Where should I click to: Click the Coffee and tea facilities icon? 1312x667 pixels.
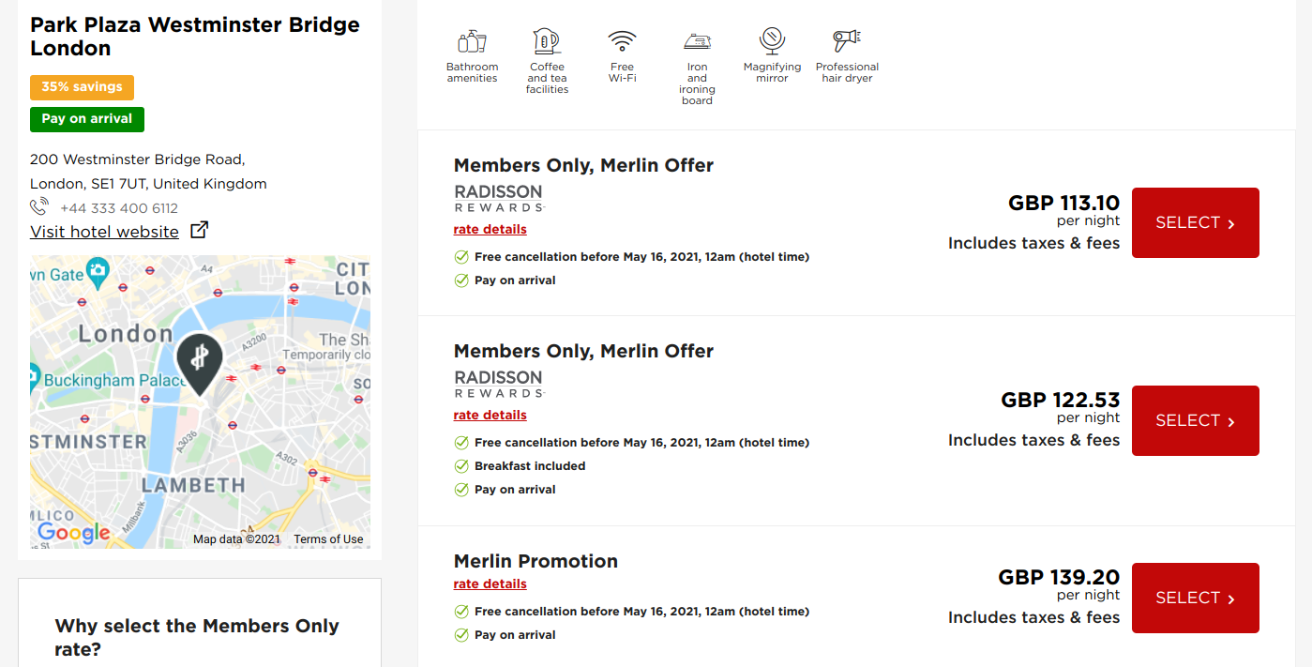[547, 42]
